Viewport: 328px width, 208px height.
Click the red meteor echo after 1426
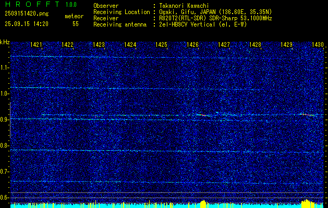coord(203,115)
